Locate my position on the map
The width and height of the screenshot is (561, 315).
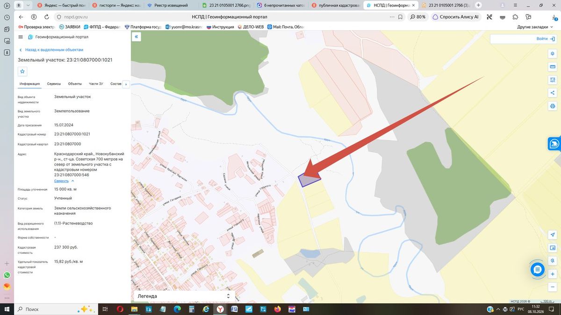pyautogui.click(x=553, y=235)
